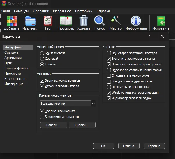Click the Извлечь... extract folder icon
Image resolution: width=175 pixels, height=159 pixels.
[x=30, y=21]
